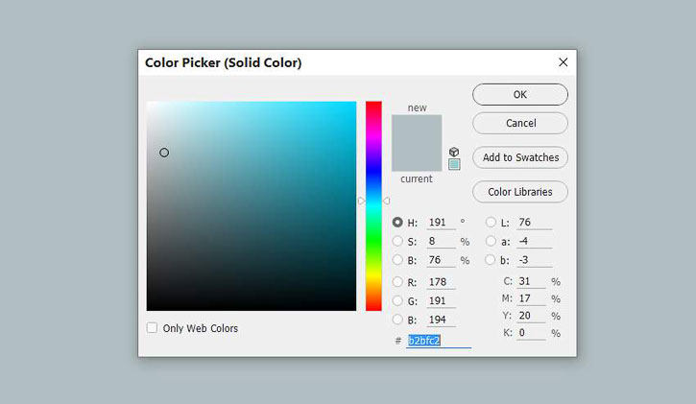Click inside the saturation-brightness color field
Screen dimensions: 696x404
pyautogui.click(x=251, y=205)
